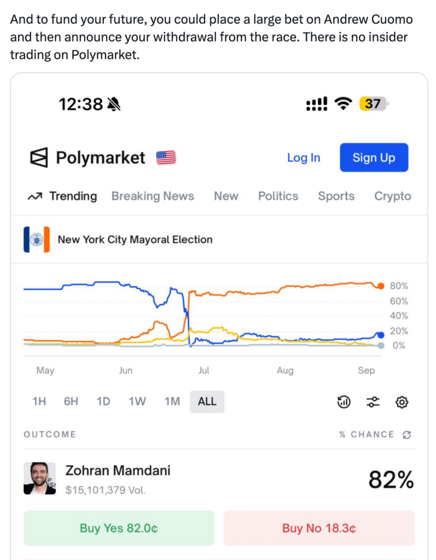Viewport: 436px width, 560px height.
Task: Click the Trending arrow icon
Action: click(34, 196)
